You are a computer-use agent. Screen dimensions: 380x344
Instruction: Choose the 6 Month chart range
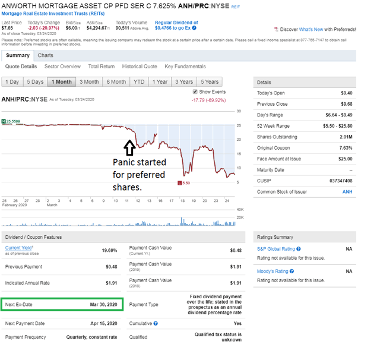(x=116, y=82)
